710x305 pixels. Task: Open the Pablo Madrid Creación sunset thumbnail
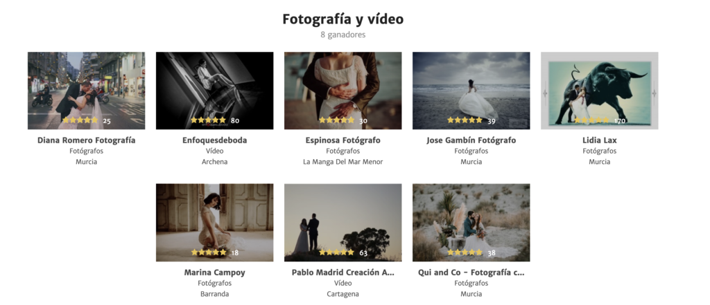click(x=343, y=222)
